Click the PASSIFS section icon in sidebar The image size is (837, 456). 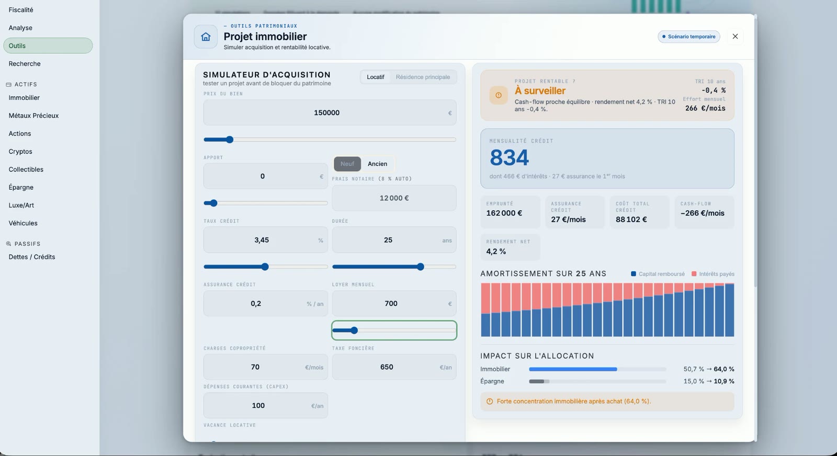click(8, 244)
